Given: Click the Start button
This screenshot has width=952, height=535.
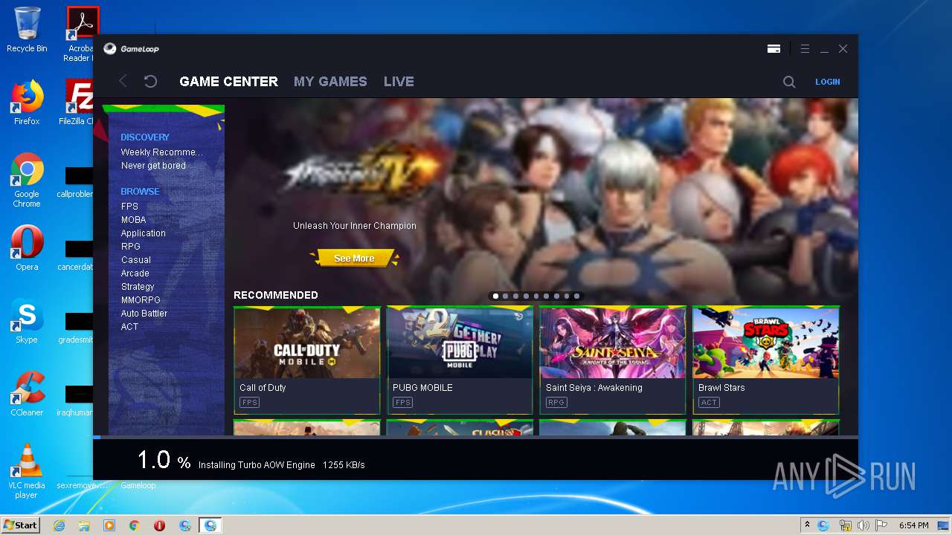Looking at the screenshot, I should click(x=20, y=525).
